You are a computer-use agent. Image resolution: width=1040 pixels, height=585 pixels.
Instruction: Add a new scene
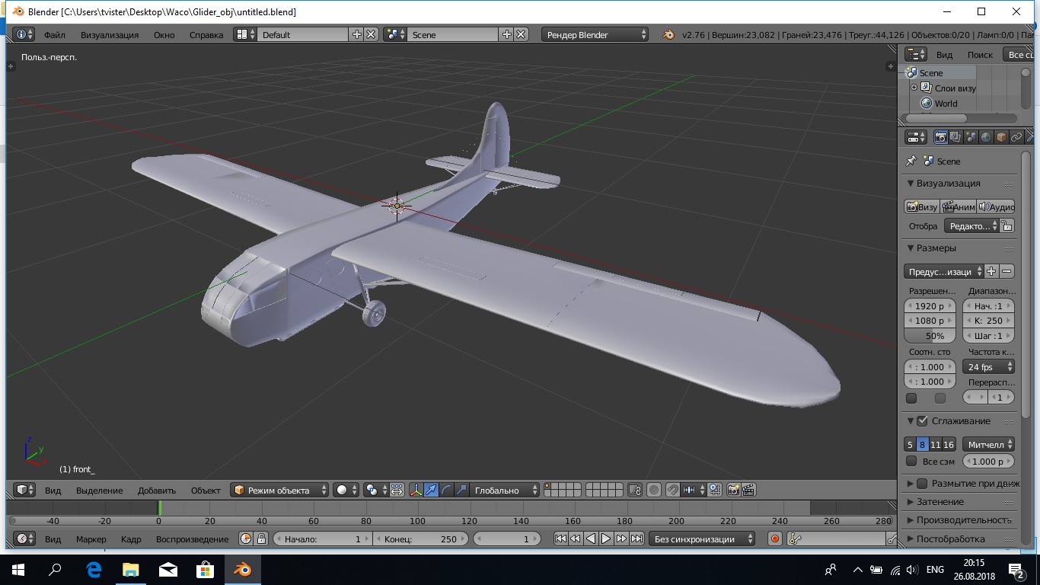pyautogui.click(x=506, y=34)
